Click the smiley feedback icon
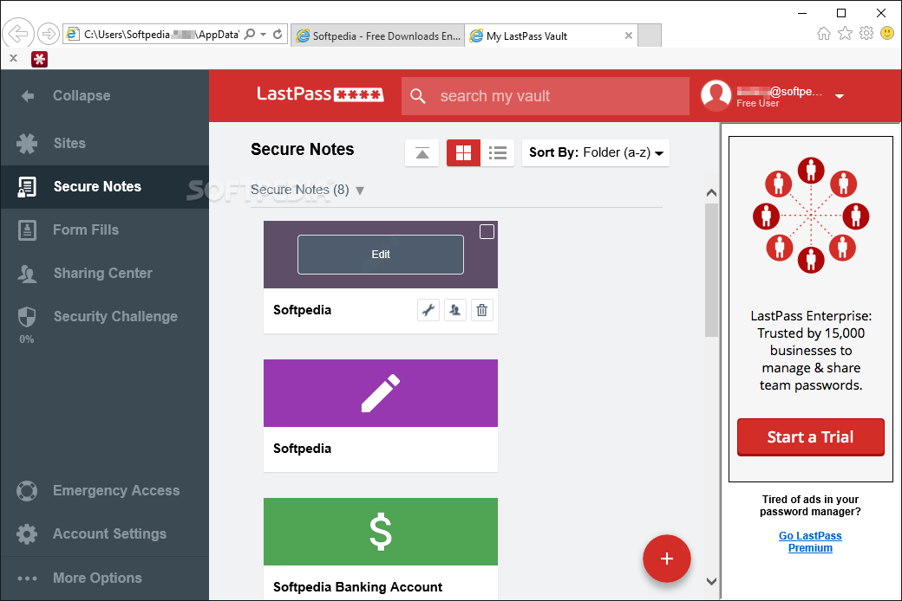 887,33
